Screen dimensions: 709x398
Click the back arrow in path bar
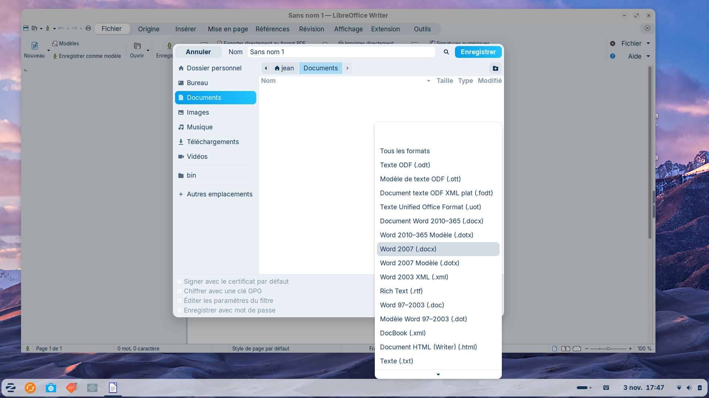coord(266,68)
